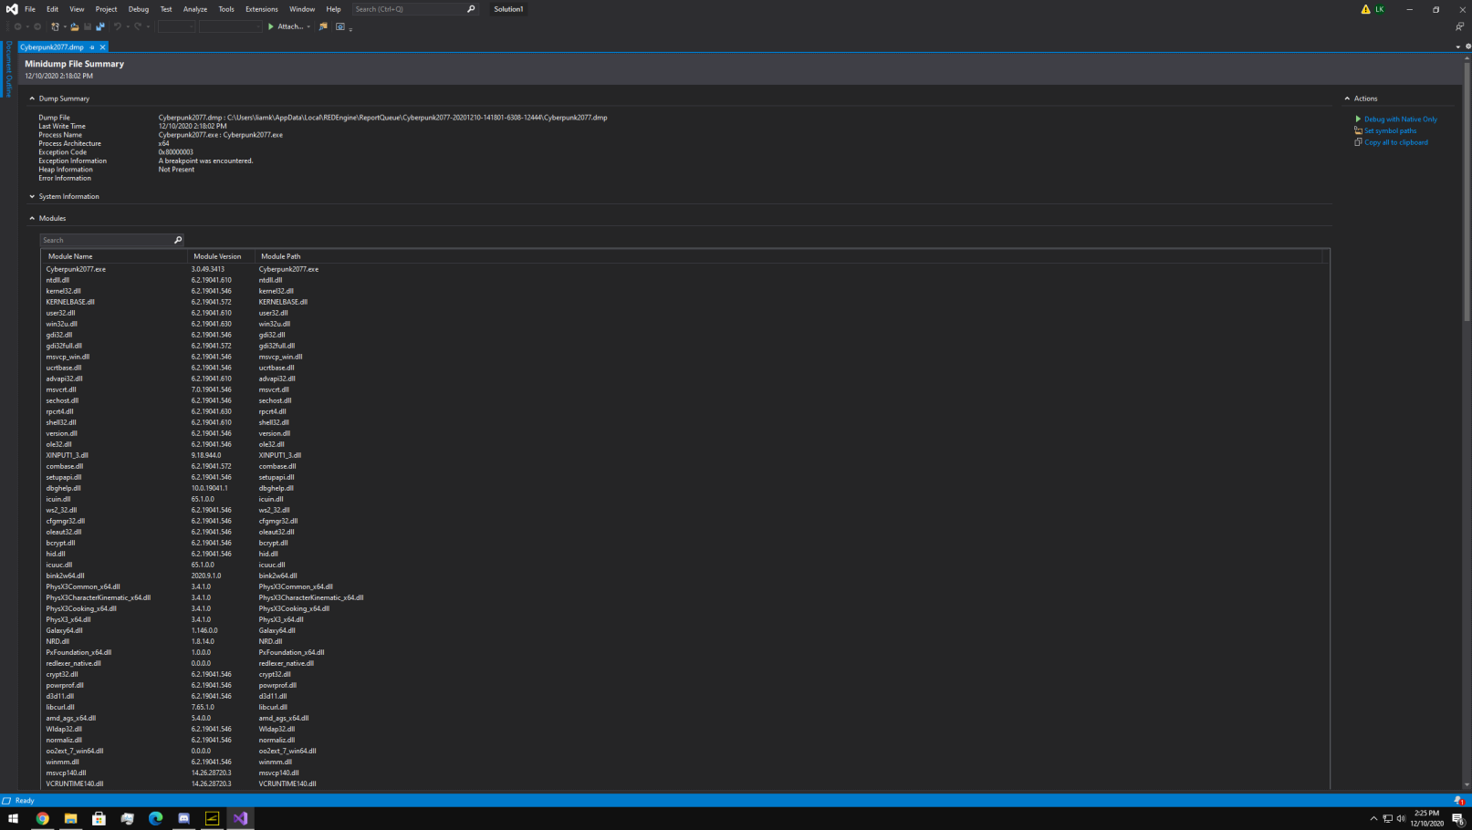
Task: Open Microsoft Store from the taskbar
Action: [x=99, y=818]
